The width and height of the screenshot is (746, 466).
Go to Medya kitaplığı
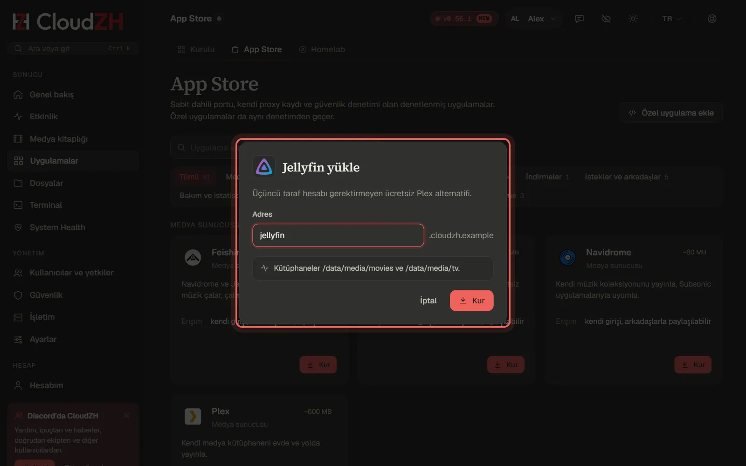(x=73, y=139)
